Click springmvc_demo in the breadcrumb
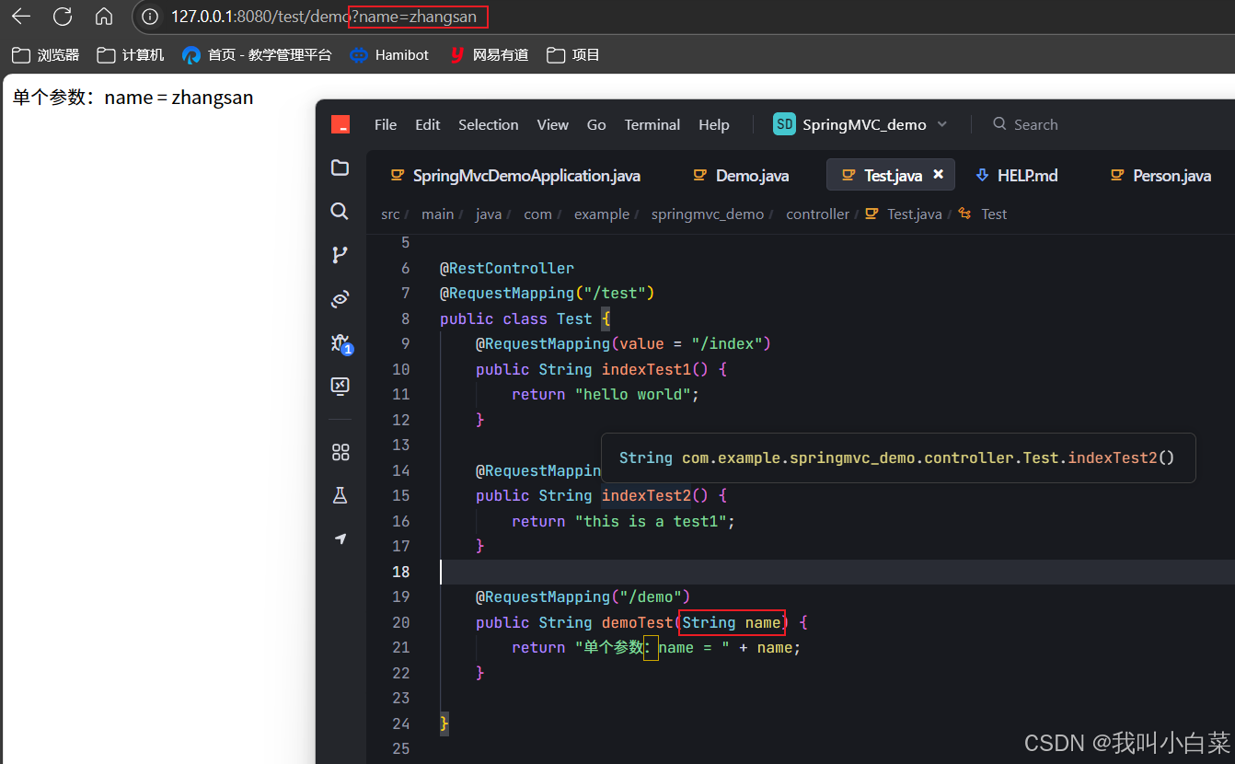 click(x=708, y=214)
